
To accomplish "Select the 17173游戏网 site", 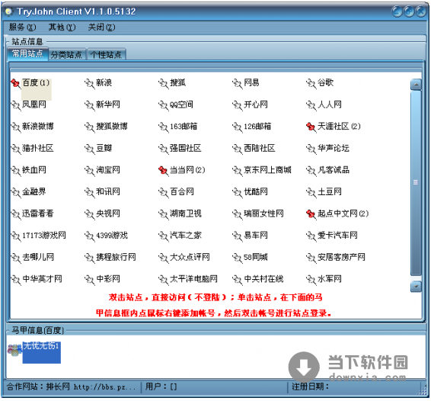I will click(44, 236).
